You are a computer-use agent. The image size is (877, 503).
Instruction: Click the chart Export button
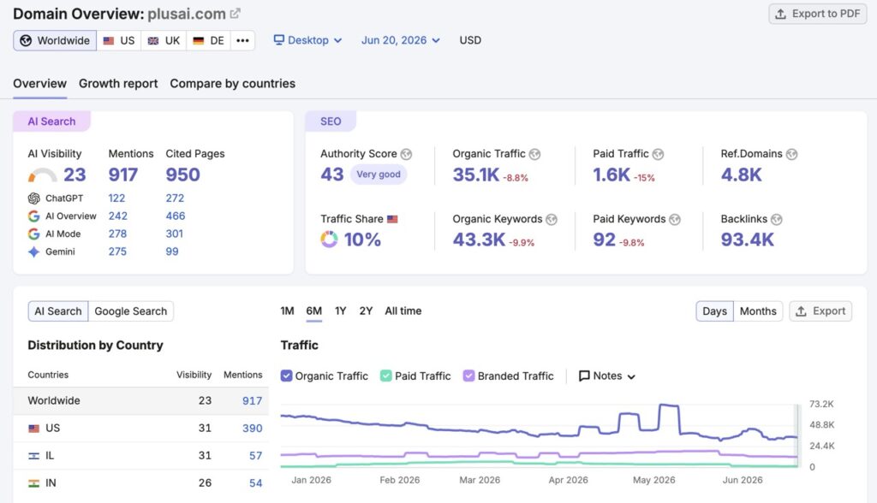coord(820,311)
